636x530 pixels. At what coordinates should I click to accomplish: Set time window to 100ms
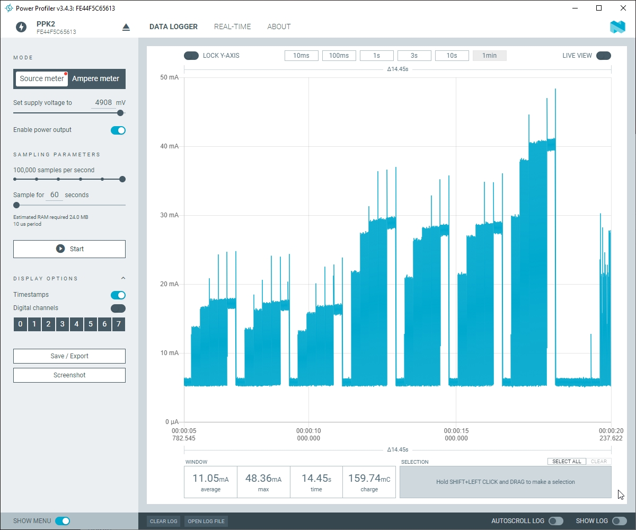click(x=339, y=56)
